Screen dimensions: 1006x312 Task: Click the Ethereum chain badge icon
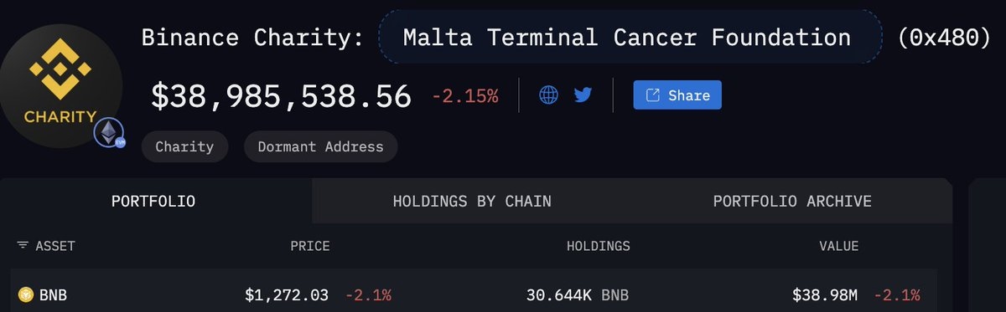tap(109, 132)
